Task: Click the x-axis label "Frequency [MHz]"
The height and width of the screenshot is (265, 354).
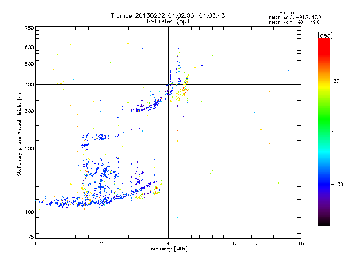Action: click(x=168, y=249)
